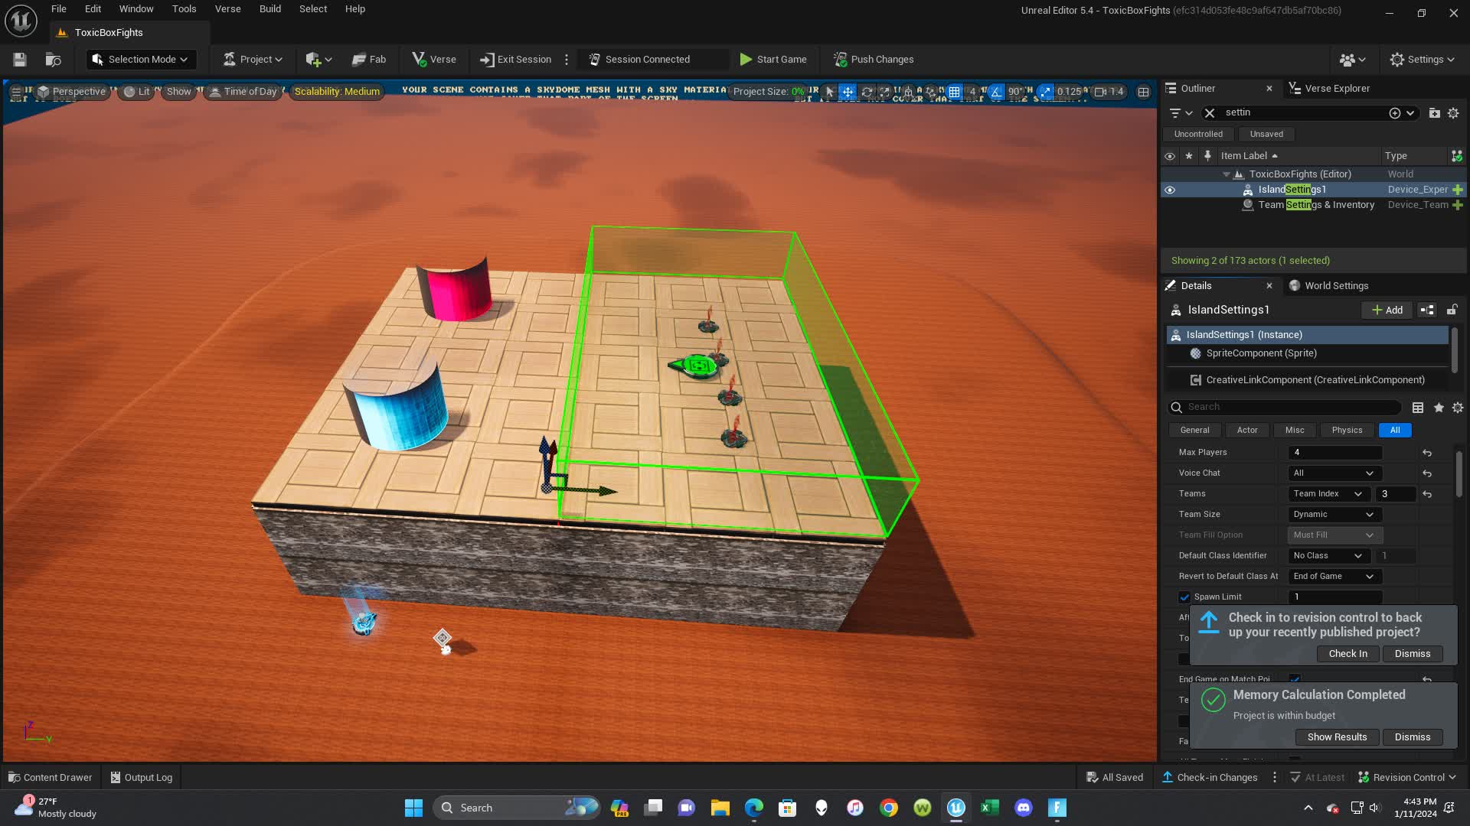This screenshot has width=1470, height=826.
Task: Uncheck the Spawn Limit checkbox
Action: pos(1184,597)
